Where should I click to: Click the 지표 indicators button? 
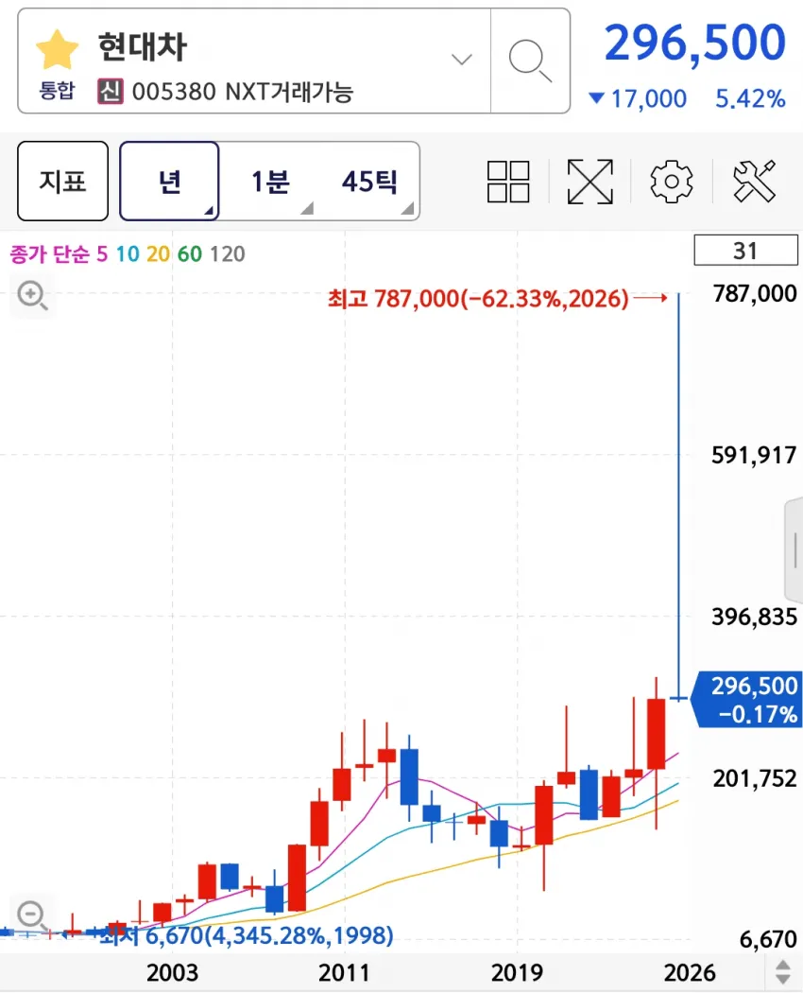[x=62, y=182]
